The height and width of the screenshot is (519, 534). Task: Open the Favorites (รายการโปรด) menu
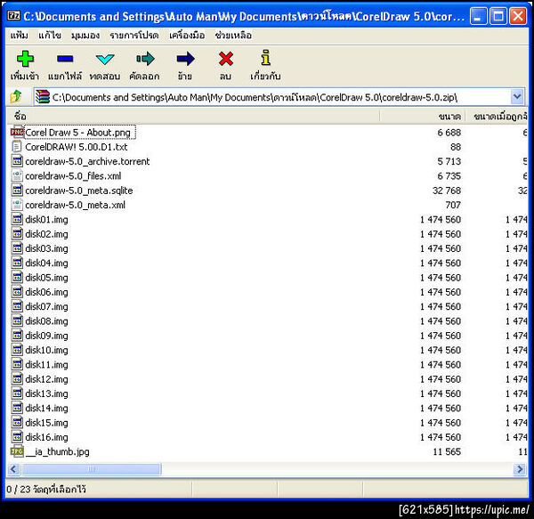(x=134, y=35)
